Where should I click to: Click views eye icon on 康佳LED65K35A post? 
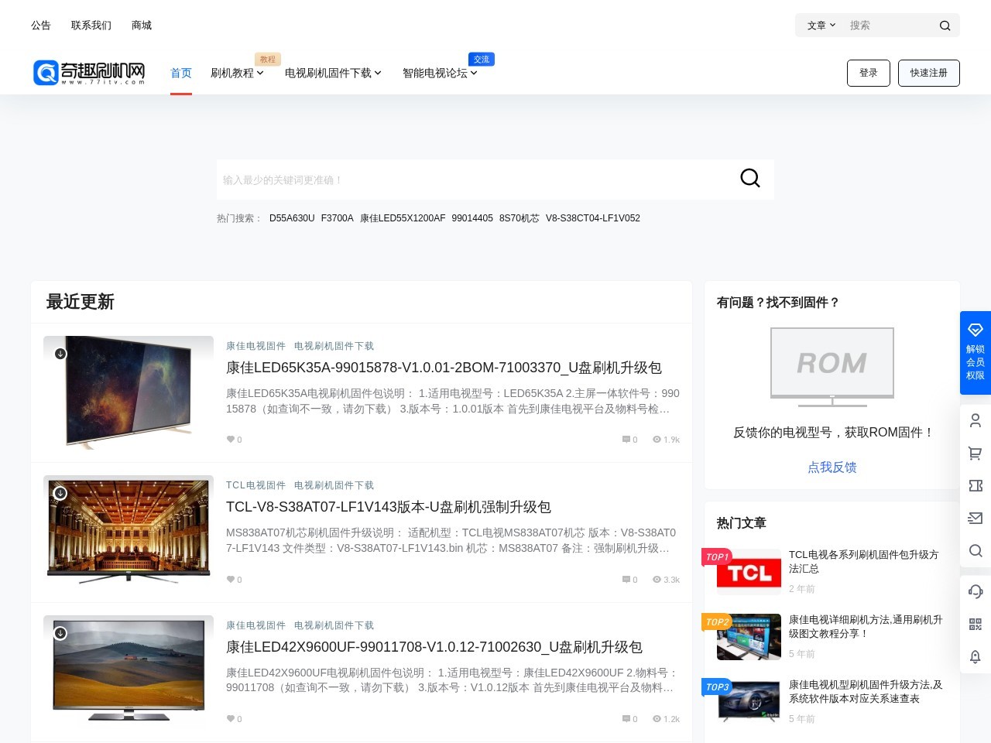[x=657, y=440]
